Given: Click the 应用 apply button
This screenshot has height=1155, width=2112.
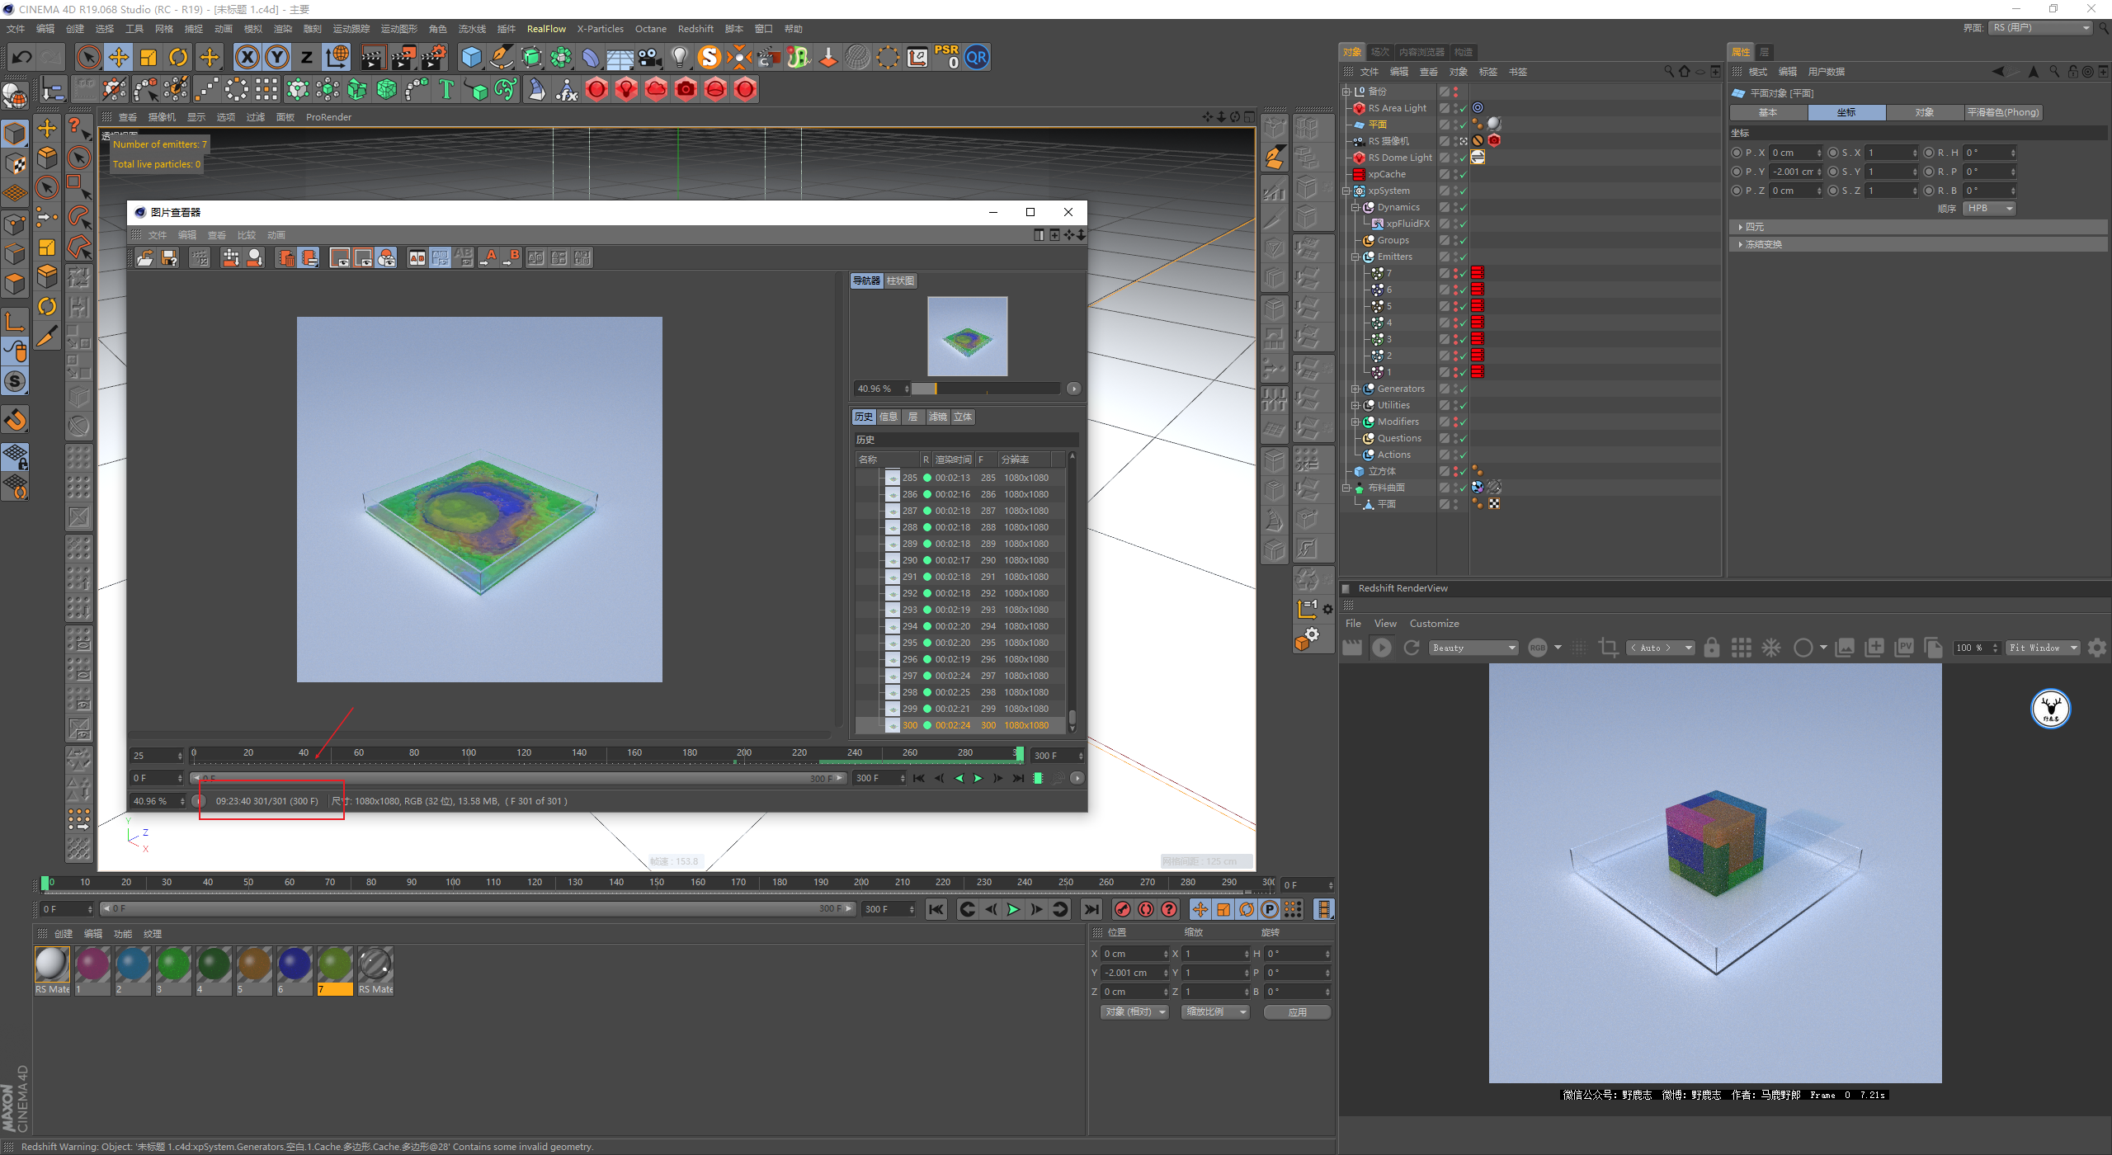Looking at the screenshot, I should click(x=1298, y=1012).
